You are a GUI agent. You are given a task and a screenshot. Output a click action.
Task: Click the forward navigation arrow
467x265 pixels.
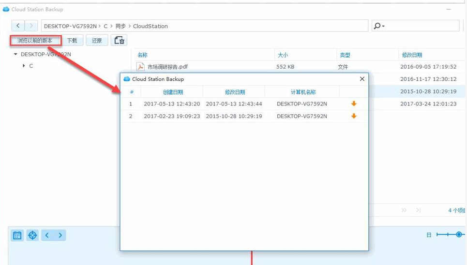click(31, 26)
